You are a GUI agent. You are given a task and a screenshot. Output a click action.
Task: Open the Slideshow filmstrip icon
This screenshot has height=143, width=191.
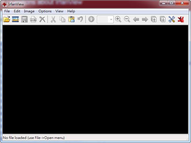pos(15,19)
